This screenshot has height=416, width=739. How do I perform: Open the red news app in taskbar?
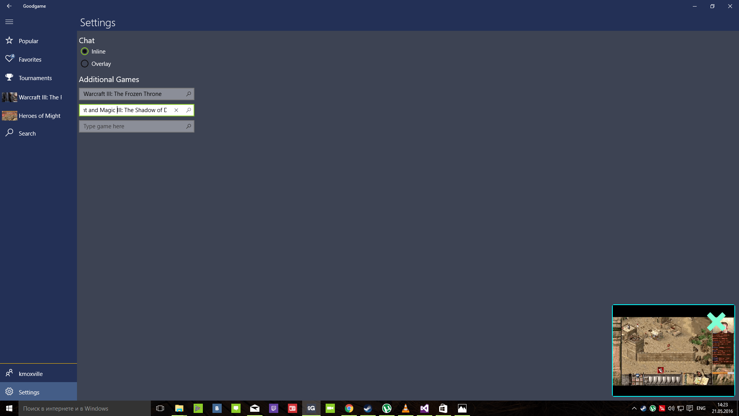(x=293, y=408)
